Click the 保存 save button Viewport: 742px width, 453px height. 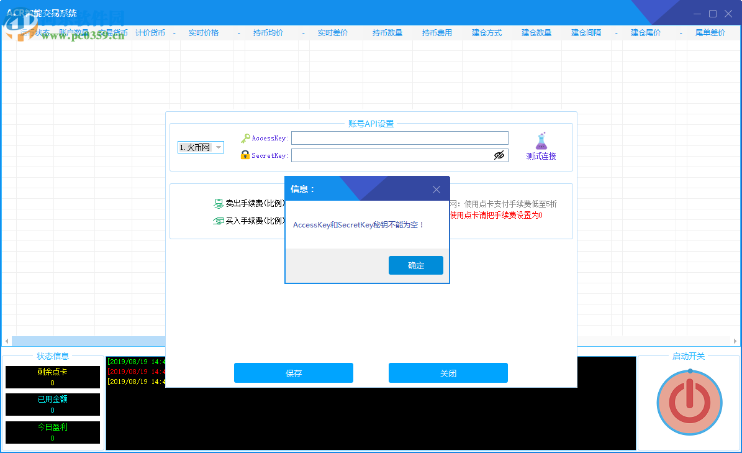tap(293, 373)
